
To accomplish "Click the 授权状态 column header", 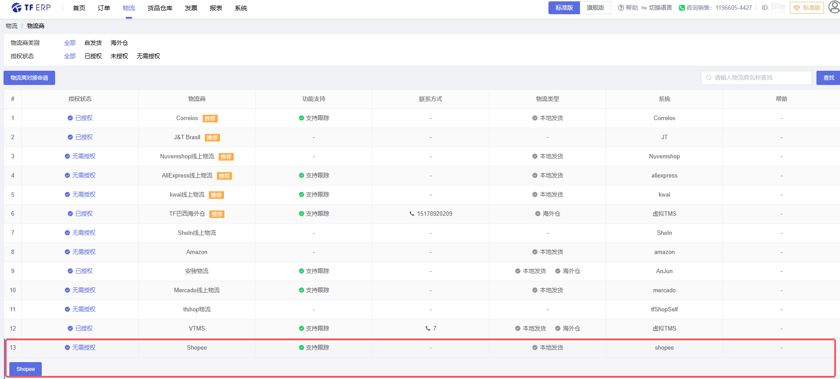I will tap(80, 99).
